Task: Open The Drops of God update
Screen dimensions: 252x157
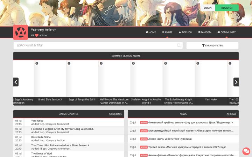Action: (x=41, y=154)
